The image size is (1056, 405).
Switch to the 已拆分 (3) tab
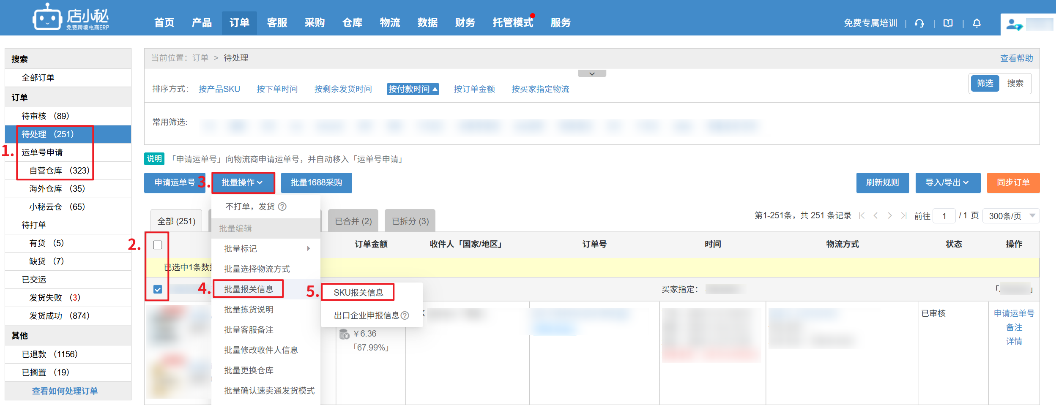coord(410,221)
